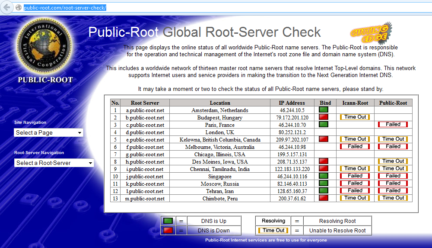Click IP address 46.244.10.5
This screenshot has width=432, height=248.
292,110
